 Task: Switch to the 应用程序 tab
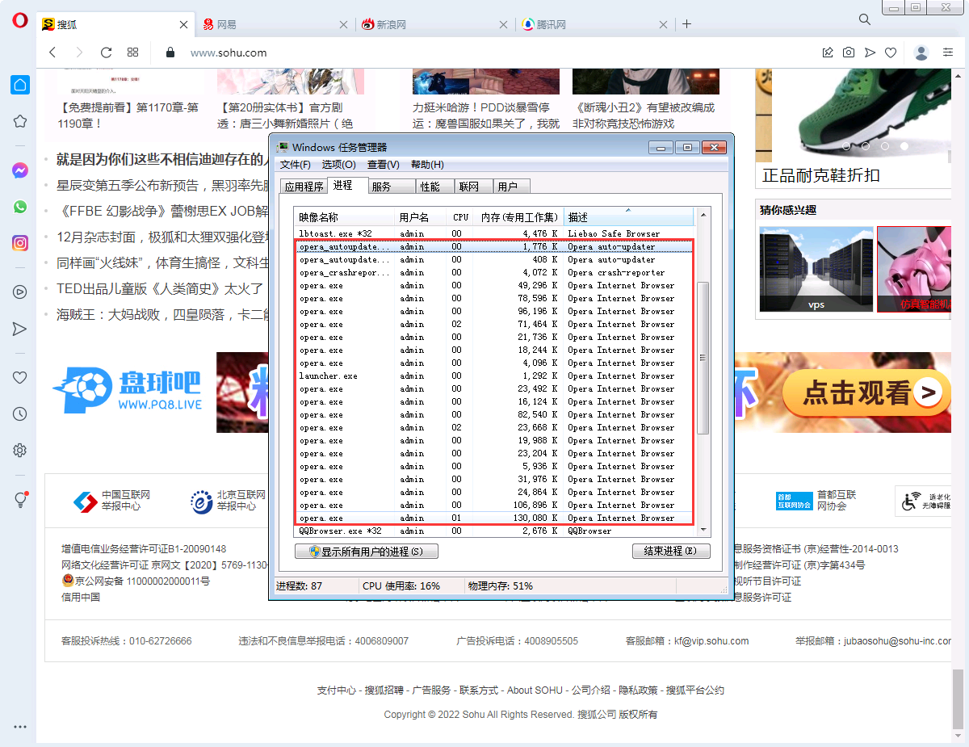pyautogui.click(x=303, y=187)
